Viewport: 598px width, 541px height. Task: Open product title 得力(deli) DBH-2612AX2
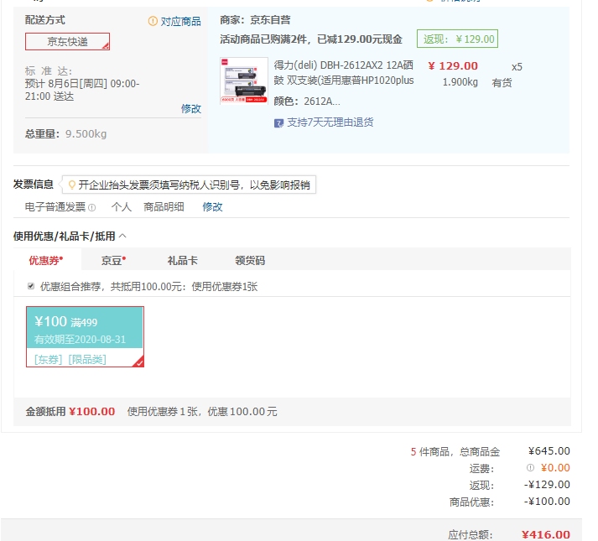pyautogui.click(x=343, y=73)
